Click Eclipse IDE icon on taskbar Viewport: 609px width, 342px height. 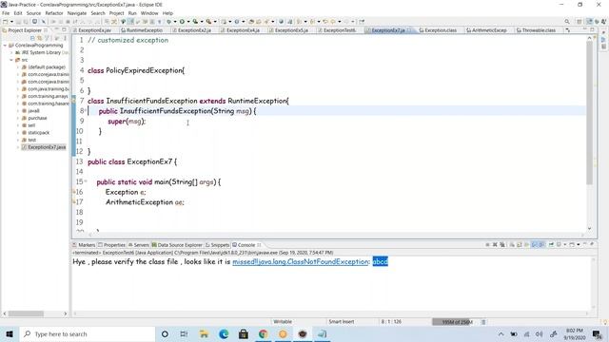[x=303, y=333]
